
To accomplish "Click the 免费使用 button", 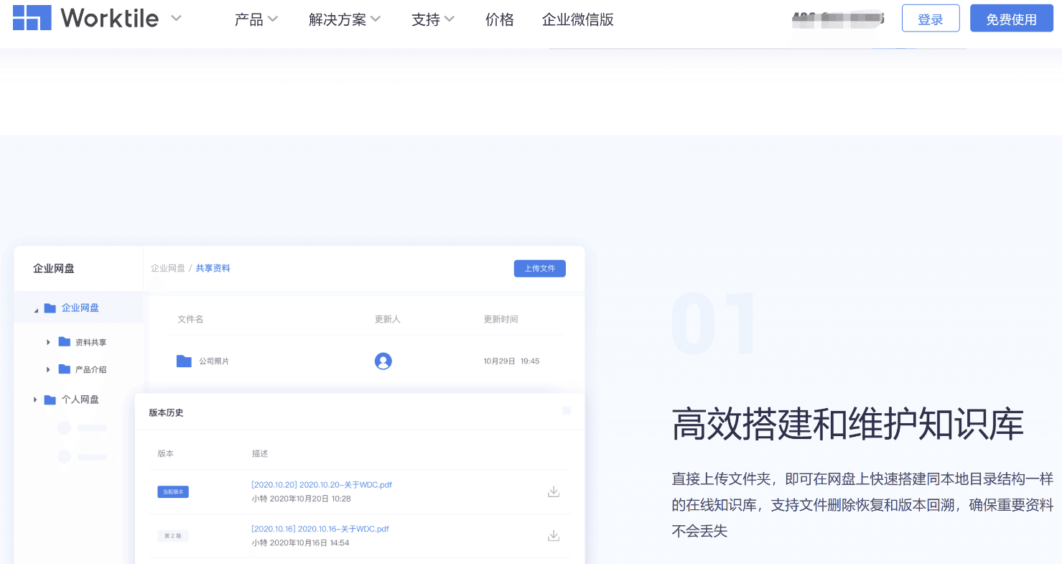I will (1011, 19).
